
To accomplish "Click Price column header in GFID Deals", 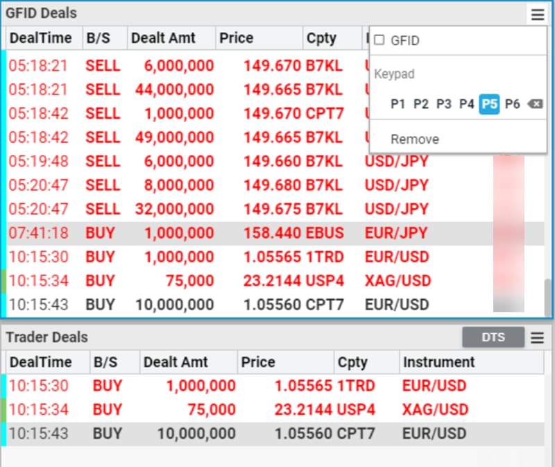I will [237, 38].
